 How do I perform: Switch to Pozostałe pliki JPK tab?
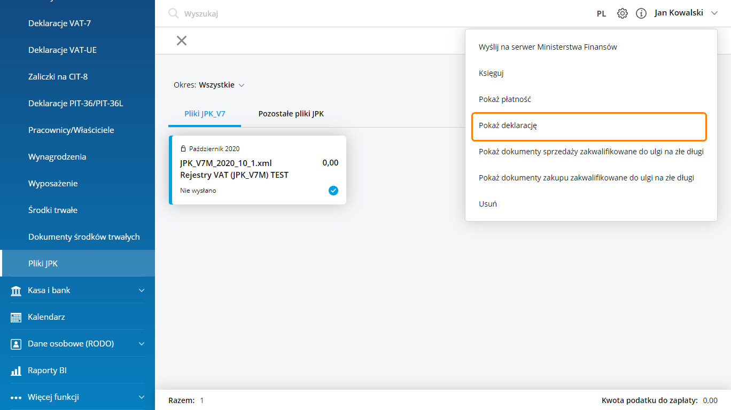pos(291,114)
